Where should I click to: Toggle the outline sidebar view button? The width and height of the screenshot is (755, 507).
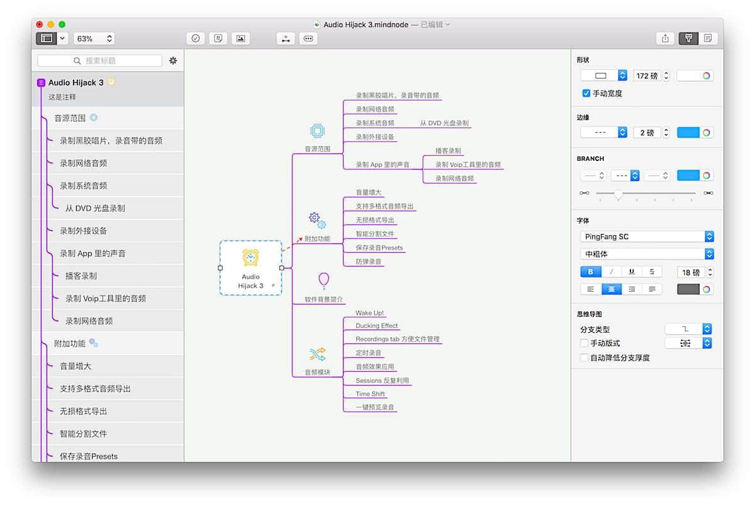pos(47,38)
